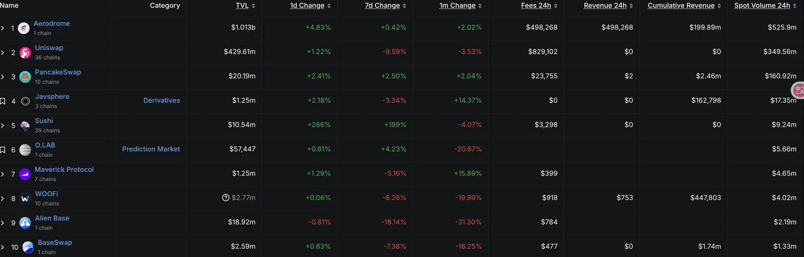804x257 pixels.
Task: Click the question mark icon beside WOOFi TVL
Action: coord(225,198)
